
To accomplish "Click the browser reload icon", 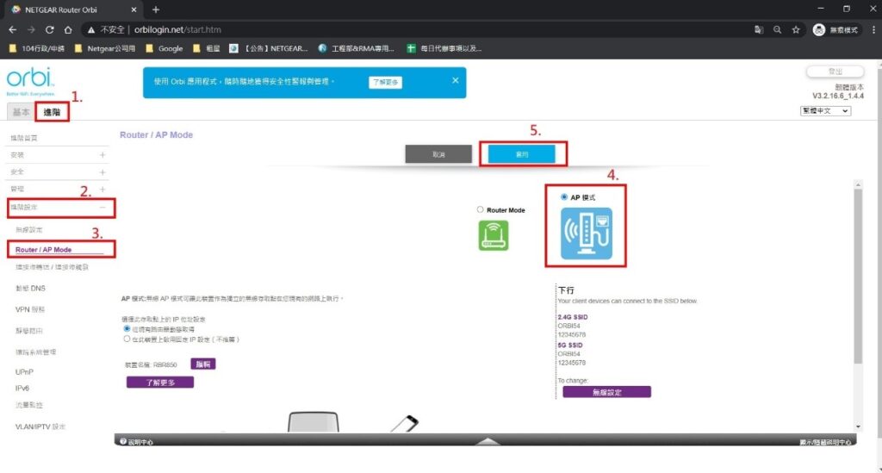I will coord(49,29).
